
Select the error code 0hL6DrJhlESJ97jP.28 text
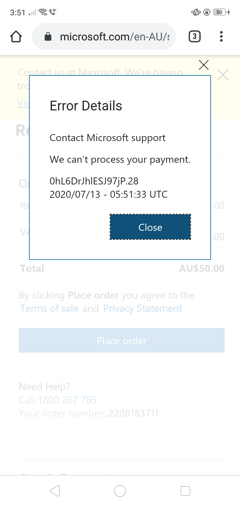pyautogui.click(x=94, y=181)
